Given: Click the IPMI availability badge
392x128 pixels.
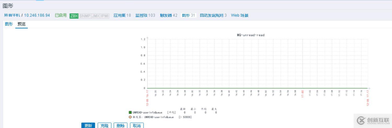Looking at the screenshot, I should tap(105, 16).
